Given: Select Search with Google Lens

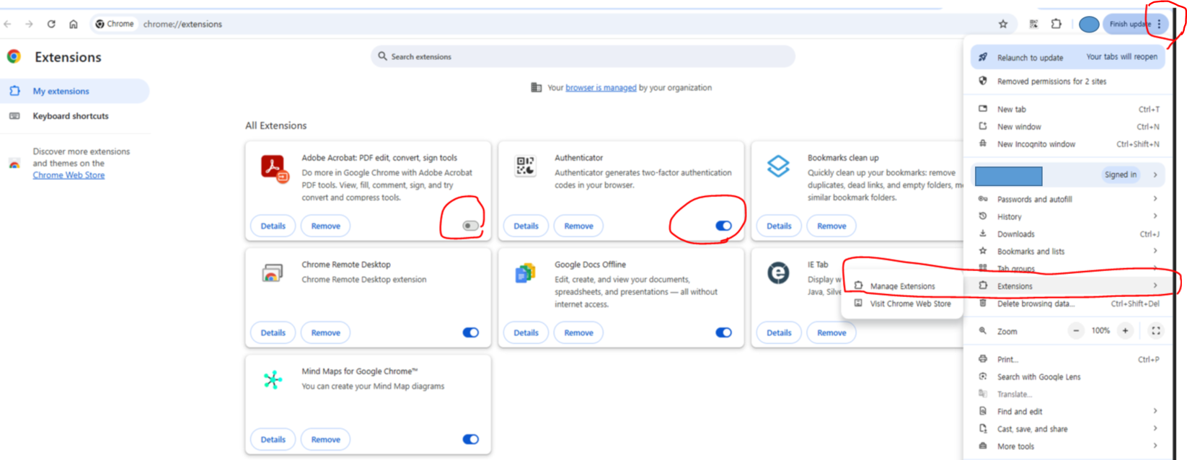Looking at the screenshot, I should point(1068,376).
